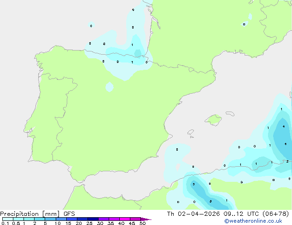Choose the 40–45 mm magenta legend swatch
The image size is (292, 225).
pyautogui.click(x=125, y=219)
